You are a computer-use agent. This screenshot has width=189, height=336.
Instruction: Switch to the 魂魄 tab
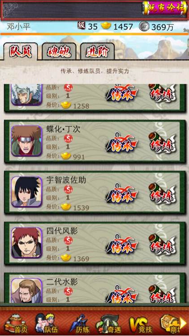pos(59,52)
